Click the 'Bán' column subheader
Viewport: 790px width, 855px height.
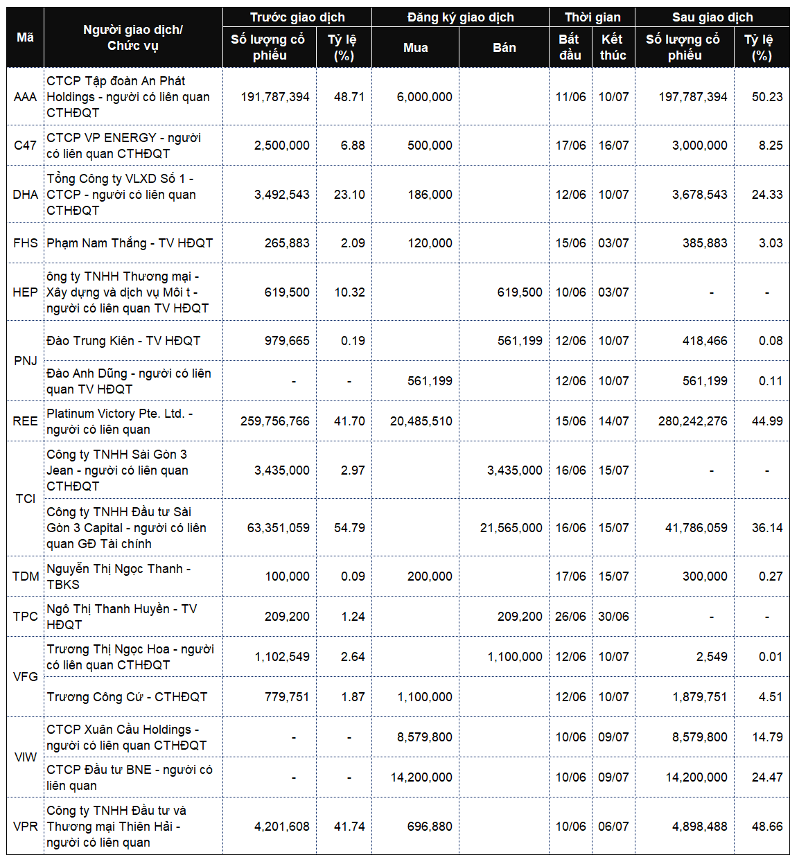click(504, 47)
